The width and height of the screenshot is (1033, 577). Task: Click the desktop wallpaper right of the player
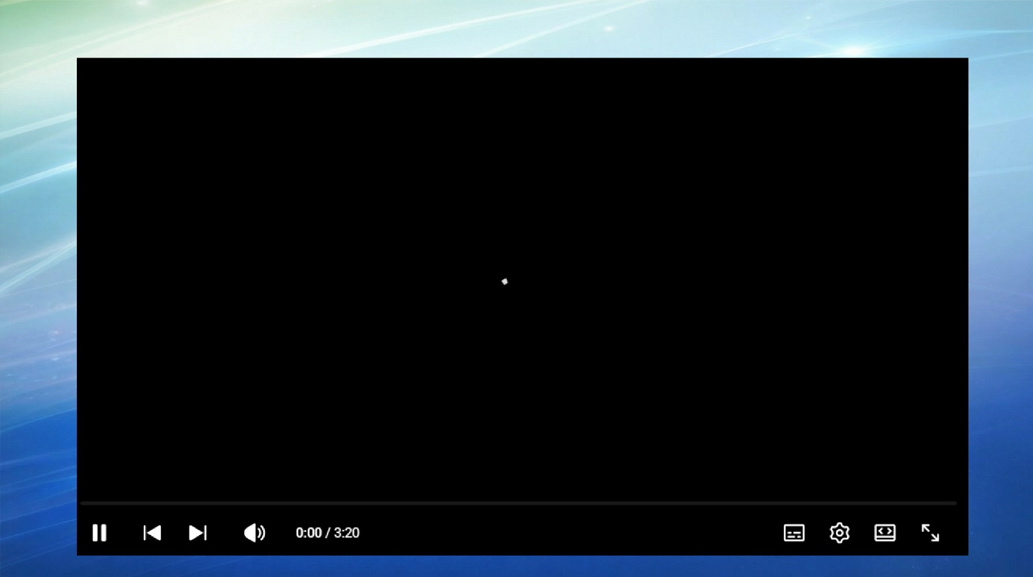click(x=1001, y=291)
